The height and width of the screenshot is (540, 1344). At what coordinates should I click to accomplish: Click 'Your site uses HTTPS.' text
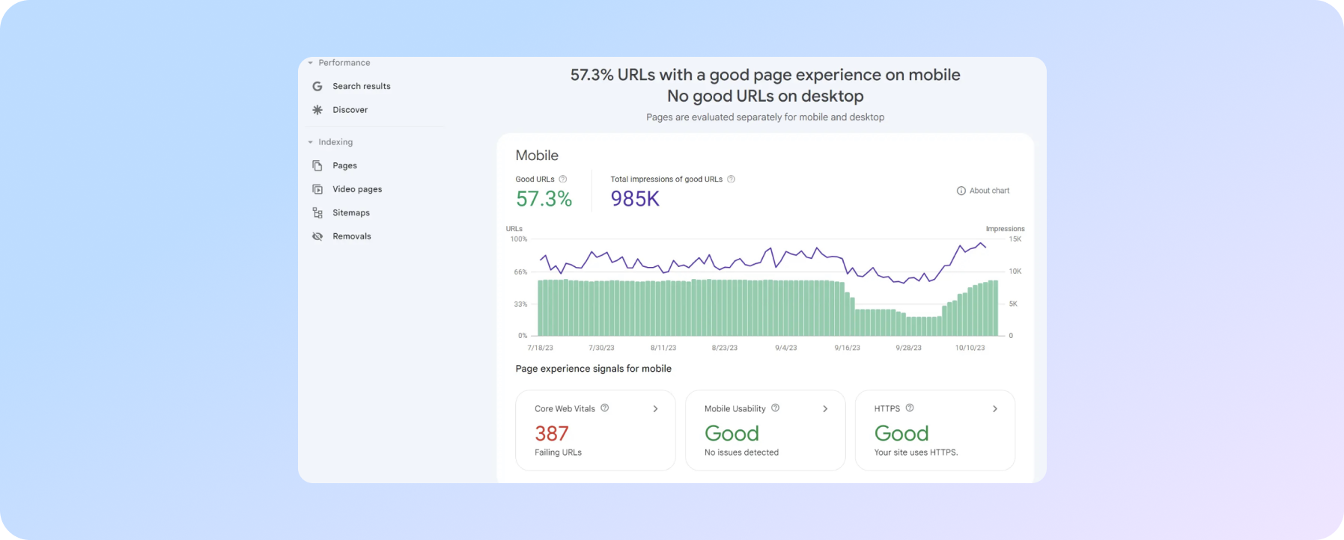click(916, 452)
